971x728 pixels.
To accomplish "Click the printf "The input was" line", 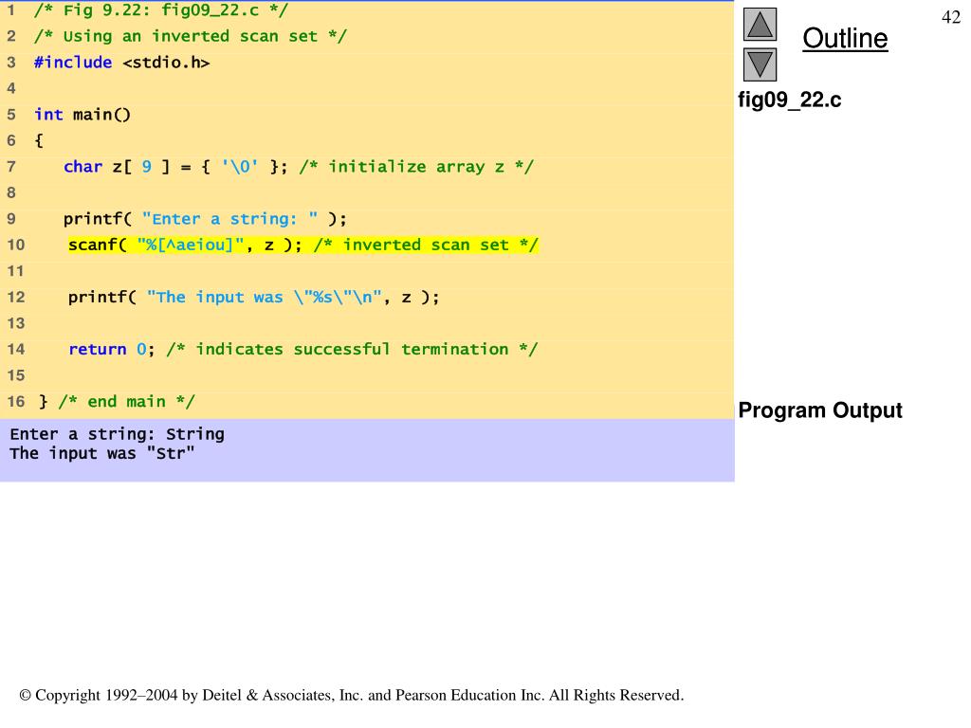I will (253, 297).
